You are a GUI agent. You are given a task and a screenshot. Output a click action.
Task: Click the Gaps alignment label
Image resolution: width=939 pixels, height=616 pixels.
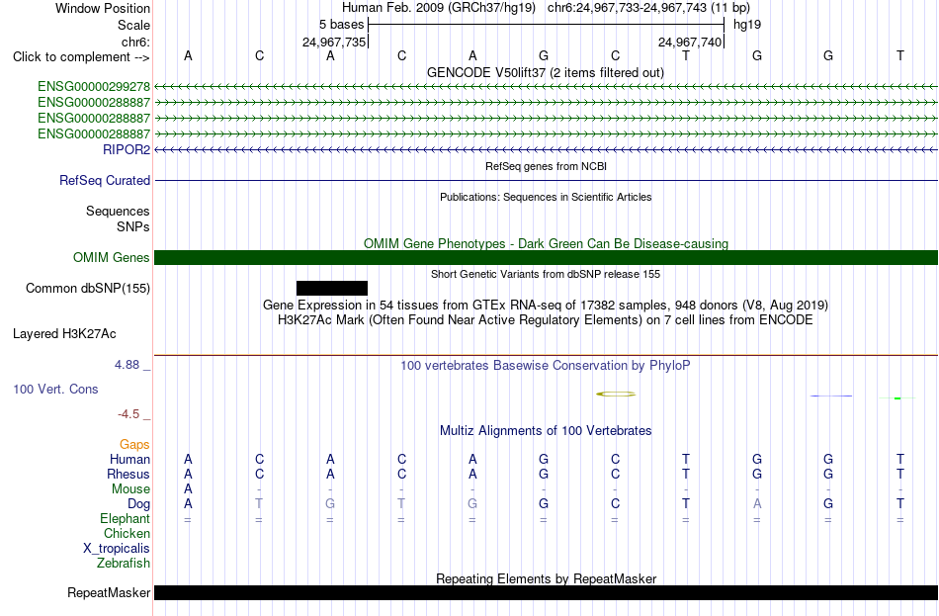[134, 444]
